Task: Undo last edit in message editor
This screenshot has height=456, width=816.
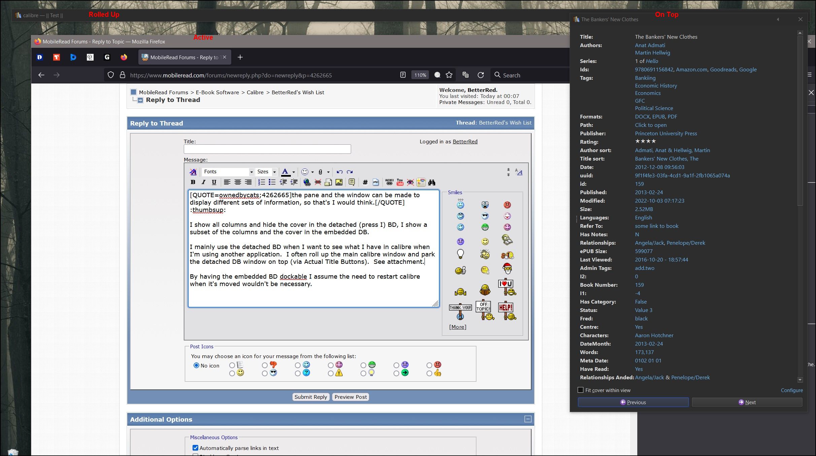Action: point(339,172)
